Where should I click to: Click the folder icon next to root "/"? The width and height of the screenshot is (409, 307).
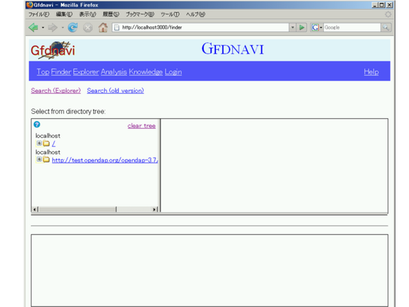click(46, 143)
